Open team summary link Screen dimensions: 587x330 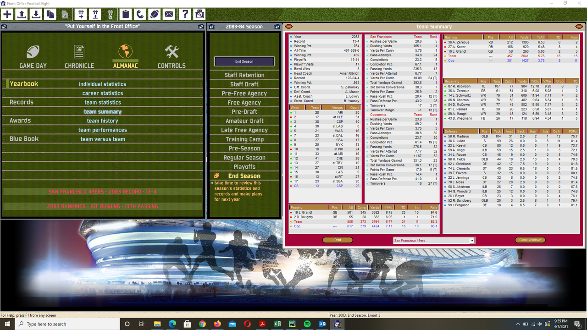point(103,111)
